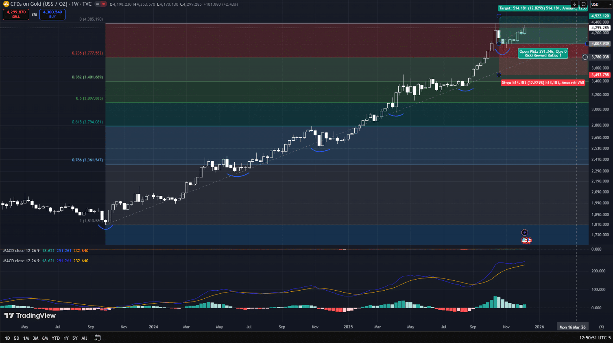Image resolution: width=613 pixels, height=343 pixels.
Task: Click the 3,780.038 crosshair price label
Action: pos(600,57)
